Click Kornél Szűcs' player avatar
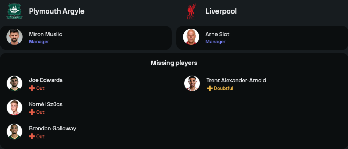Image resolution: width=348 pixels, height=149 pixels. point(14,107)
